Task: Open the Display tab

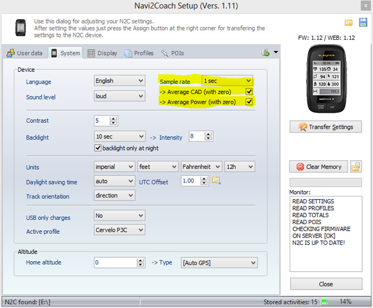Action: pos(102,53)
